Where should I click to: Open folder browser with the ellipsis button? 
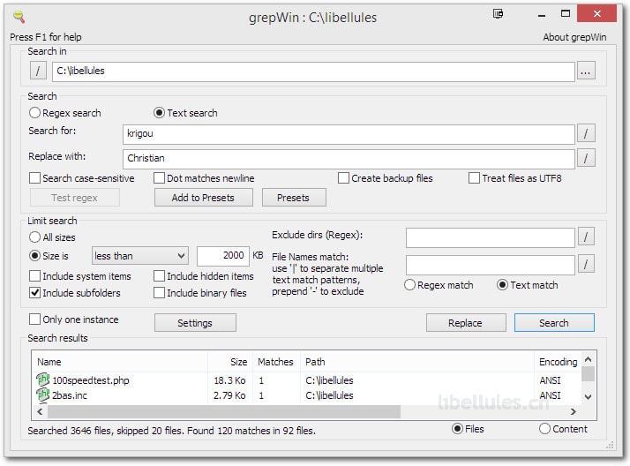[x=586, y=71]
